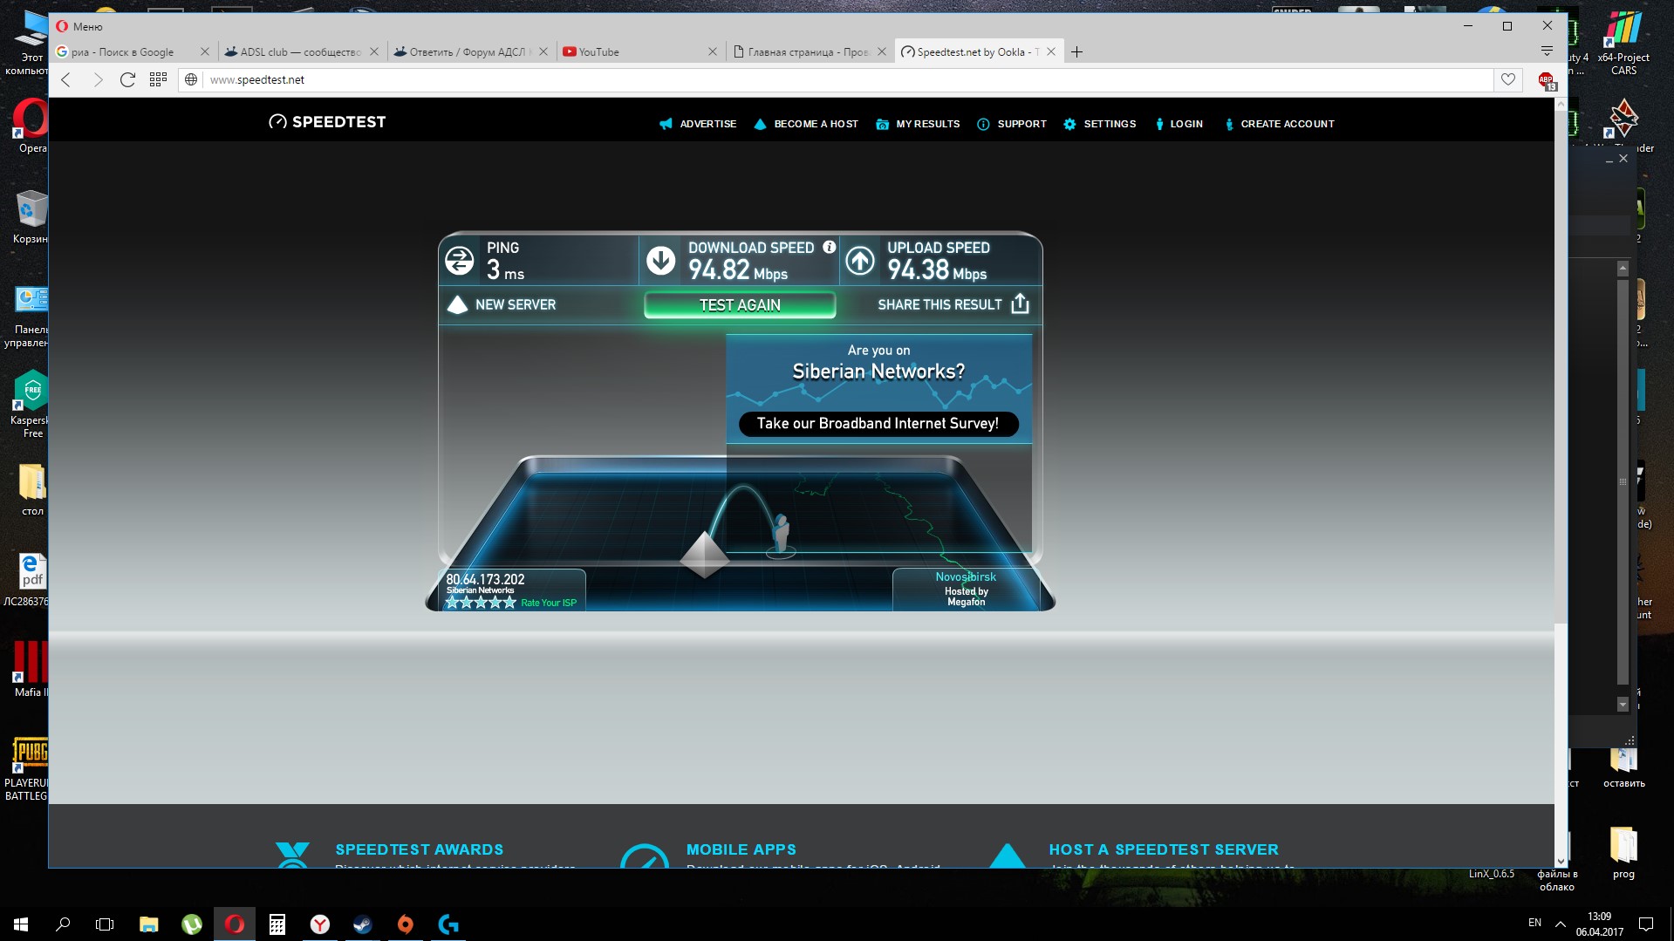This screenshot has width=1674, height=941.
Task: Click the download speed info icon
Action: click(829, 248)
